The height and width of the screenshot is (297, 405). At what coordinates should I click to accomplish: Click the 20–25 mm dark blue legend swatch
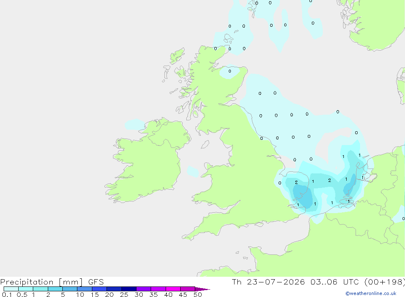114,289
